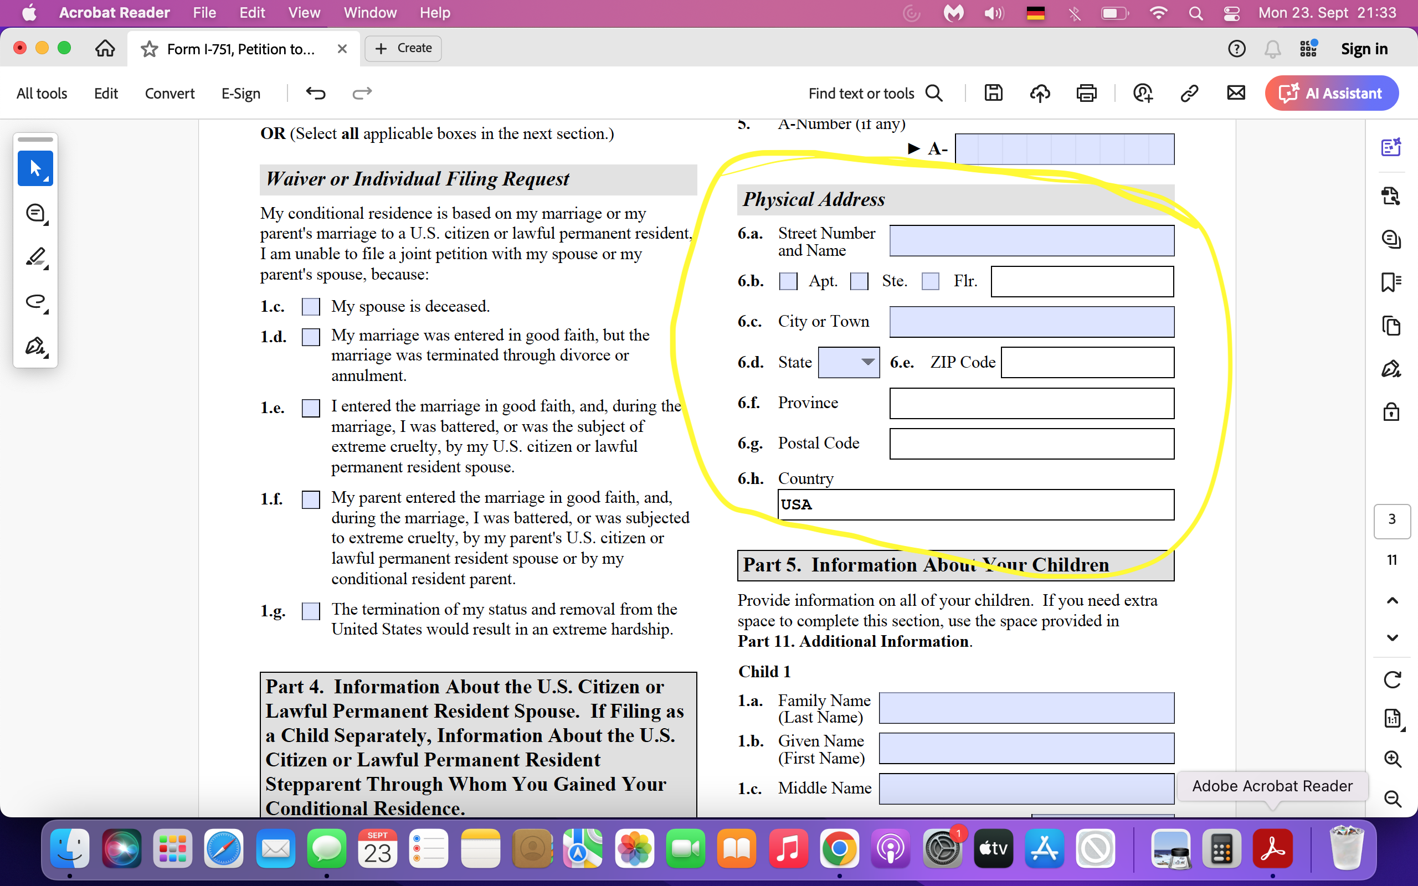1418x886 pixels.
Task: Check box 1.f. parent entered marriage in good faith
Action: click(x=311, y=499)
